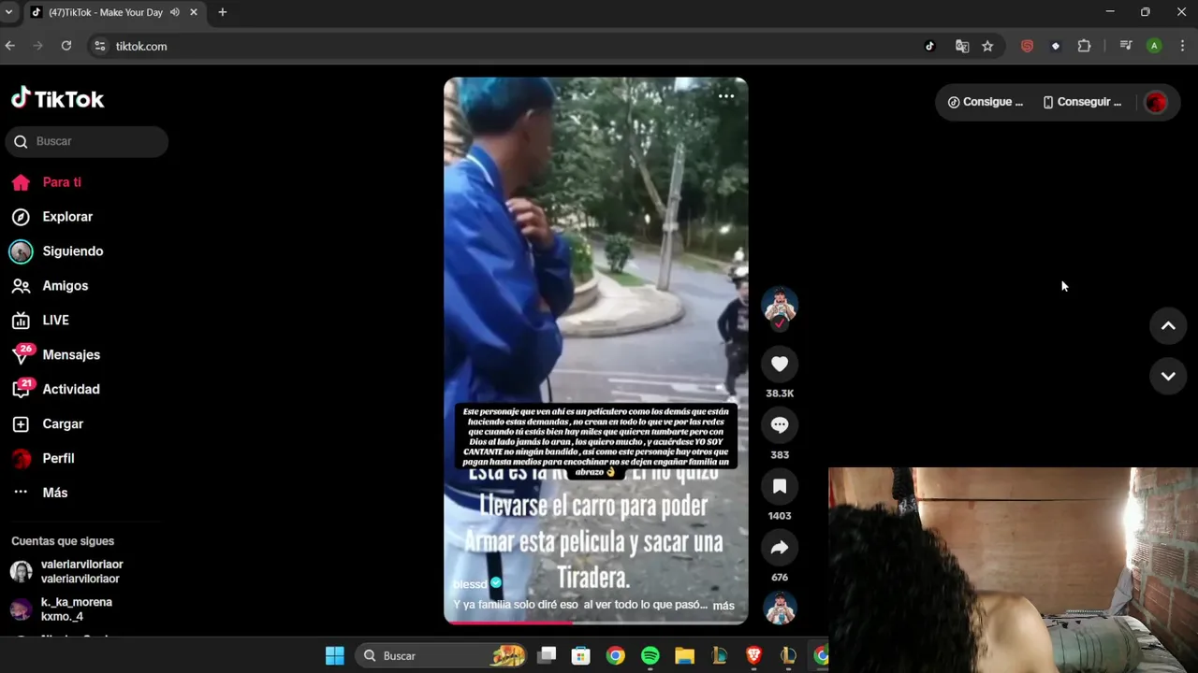This screenshot has width=1198, height=673.
Task: Open a new browser tab
Action: (223, 12)
